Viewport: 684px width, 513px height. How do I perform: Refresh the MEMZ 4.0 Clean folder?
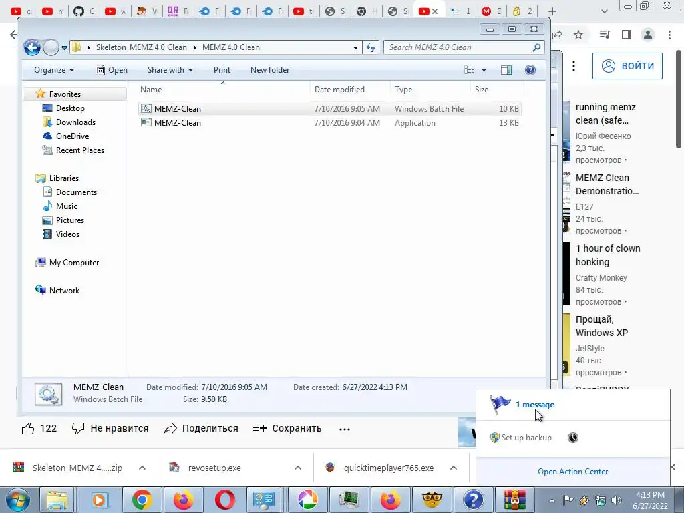pos(370,47)
